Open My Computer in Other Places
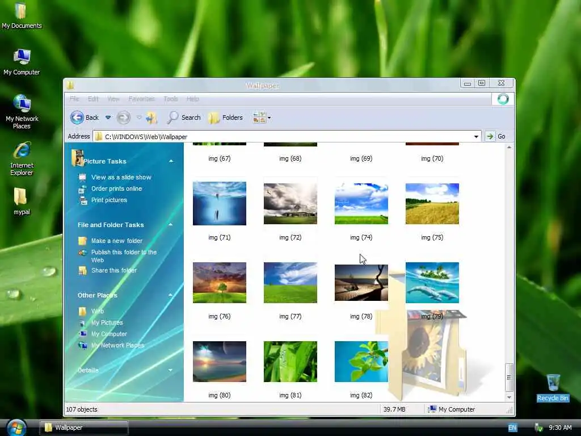The height and width of the screenshot is (436, 581). point(109,334)
